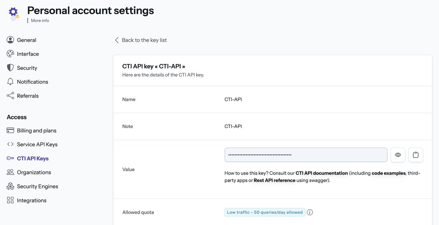Click the Security Engines cubes icon
The height and width of the screenshot is (225, 439).
tap(10, 186)
